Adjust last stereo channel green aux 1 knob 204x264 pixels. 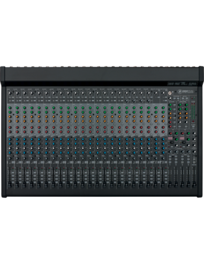163,108
